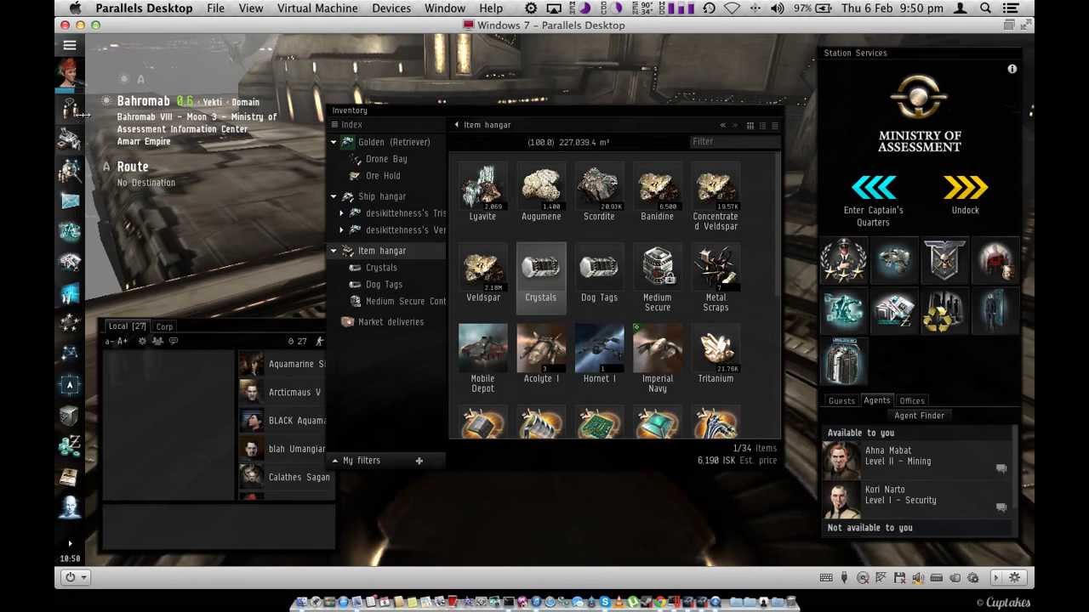Open the Help face icon in Neocom

tap(70, 507)
